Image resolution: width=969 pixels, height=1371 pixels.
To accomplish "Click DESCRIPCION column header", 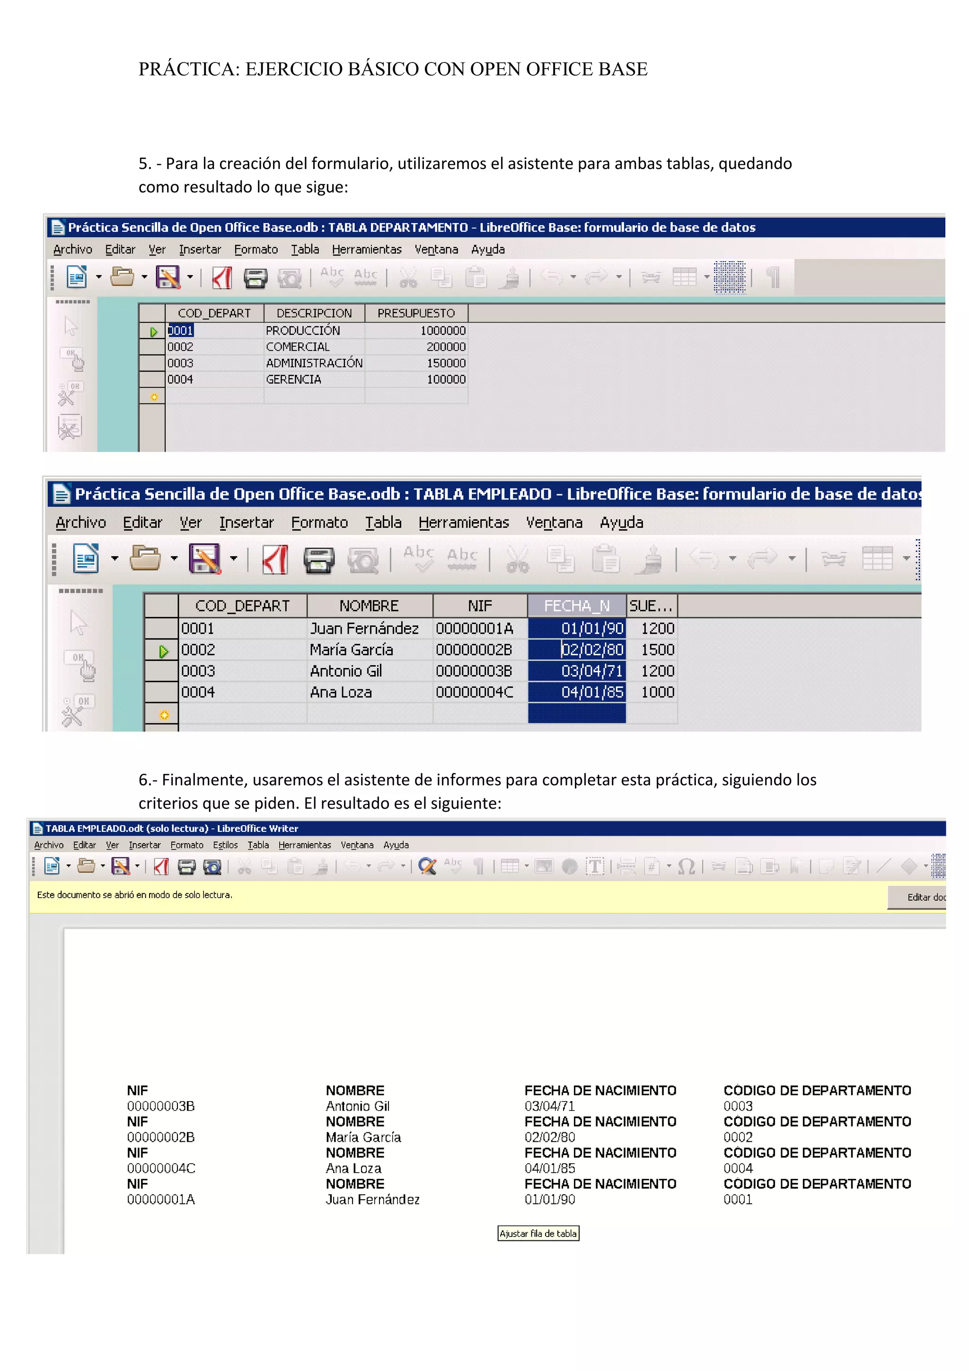I will tap(315, 313).
